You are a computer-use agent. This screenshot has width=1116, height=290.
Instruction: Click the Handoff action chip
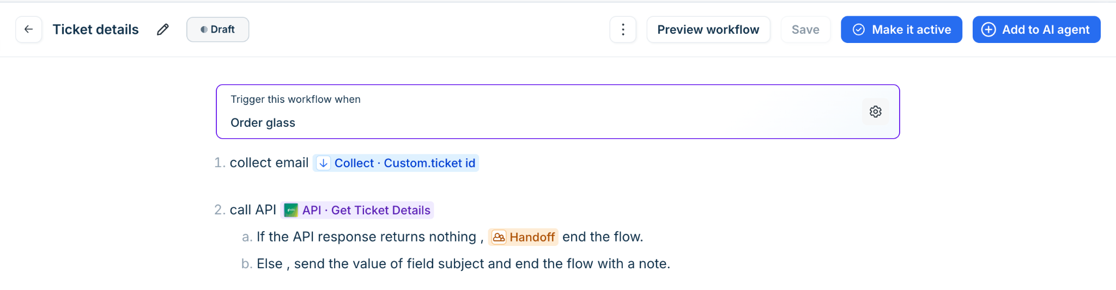(523, 237)
